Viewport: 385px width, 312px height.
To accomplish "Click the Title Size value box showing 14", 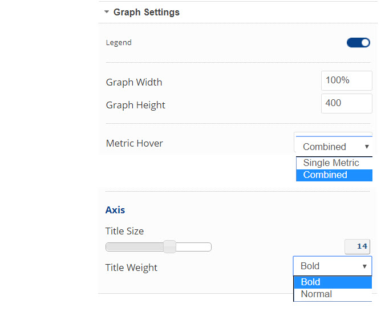I will tap(358, 246).
